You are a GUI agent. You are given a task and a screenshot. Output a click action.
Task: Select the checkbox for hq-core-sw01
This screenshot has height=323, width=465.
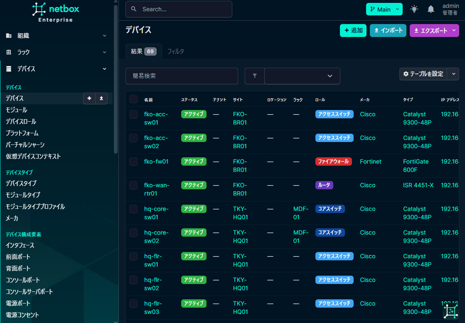(x=133, y=209)
